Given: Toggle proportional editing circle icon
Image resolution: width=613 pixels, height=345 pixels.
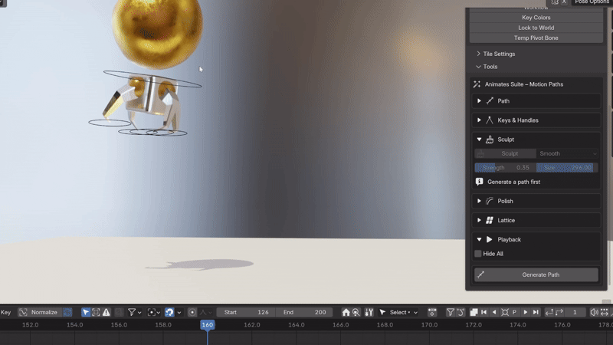Looking at the screenshot, I should pyautogui.click(x=192, y=312).
